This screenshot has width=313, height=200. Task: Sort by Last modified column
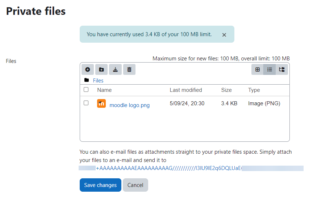(186, 90)
